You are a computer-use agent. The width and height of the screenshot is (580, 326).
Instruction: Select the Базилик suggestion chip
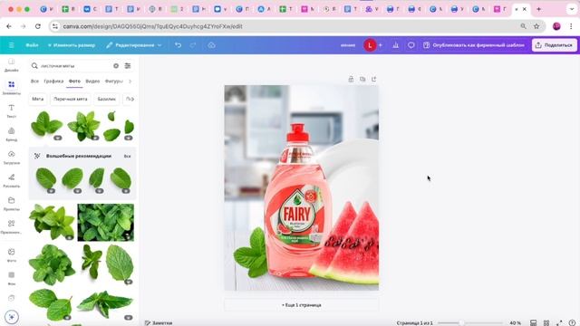point(107,99)
